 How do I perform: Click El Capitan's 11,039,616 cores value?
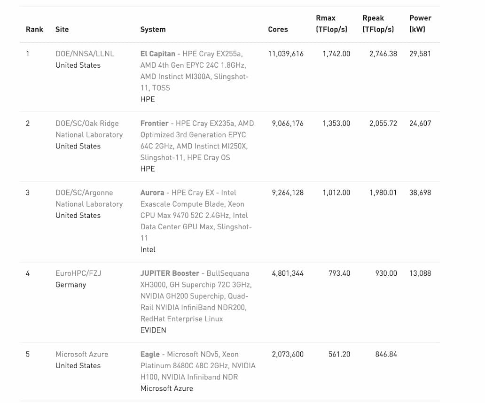click(286, 54)
